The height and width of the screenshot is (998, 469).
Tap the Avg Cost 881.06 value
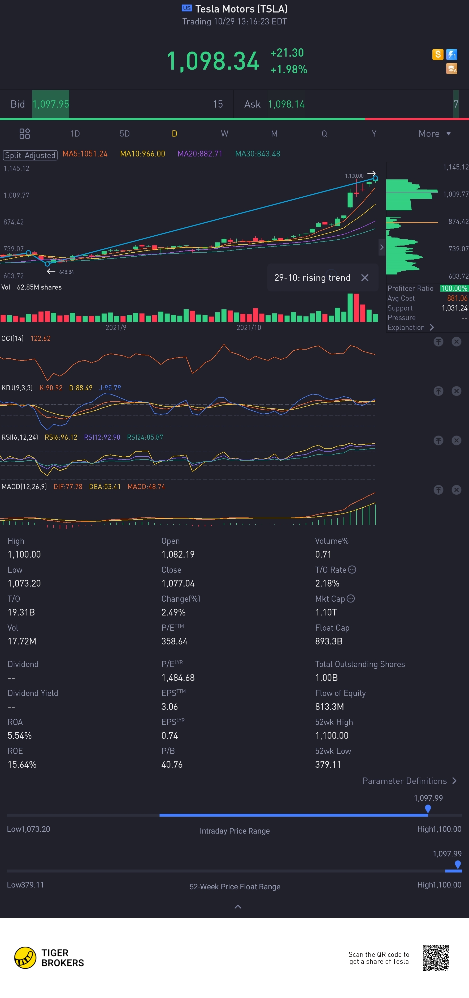coord(457,298)
